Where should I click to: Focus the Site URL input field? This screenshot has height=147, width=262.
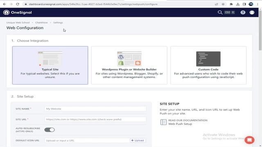point(95,119)
